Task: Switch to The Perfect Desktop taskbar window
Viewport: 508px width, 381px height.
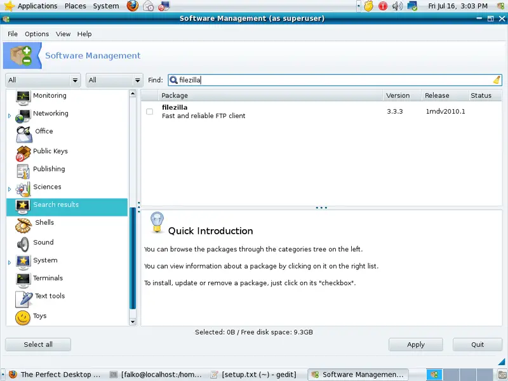Action: [55, 375]
